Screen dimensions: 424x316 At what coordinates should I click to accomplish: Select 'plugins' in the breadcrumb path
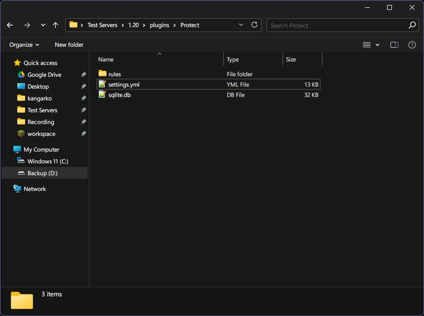click(x=159, y=25)
